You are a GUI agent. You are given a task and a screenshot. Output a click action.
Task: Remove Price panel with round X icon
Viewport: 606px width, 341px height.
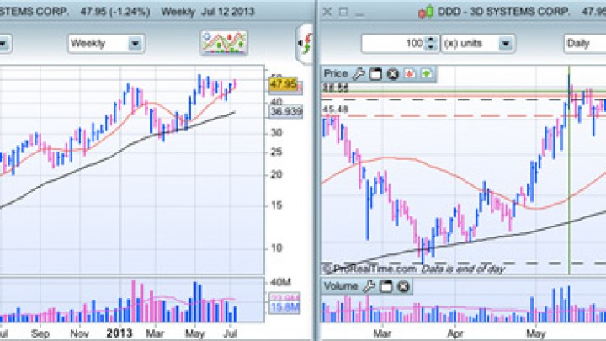tap(393, 74)
